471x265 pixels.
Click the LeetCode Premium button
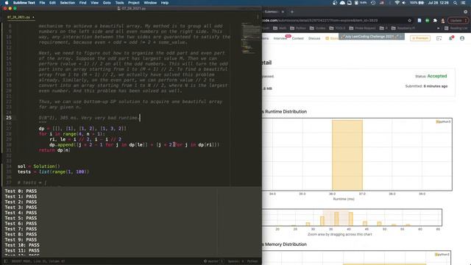click(420, 38)
